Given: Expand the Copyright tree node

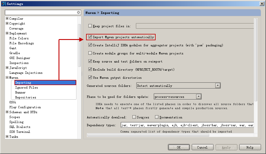Looking at the screenshot, I should [x=7, y=23].
